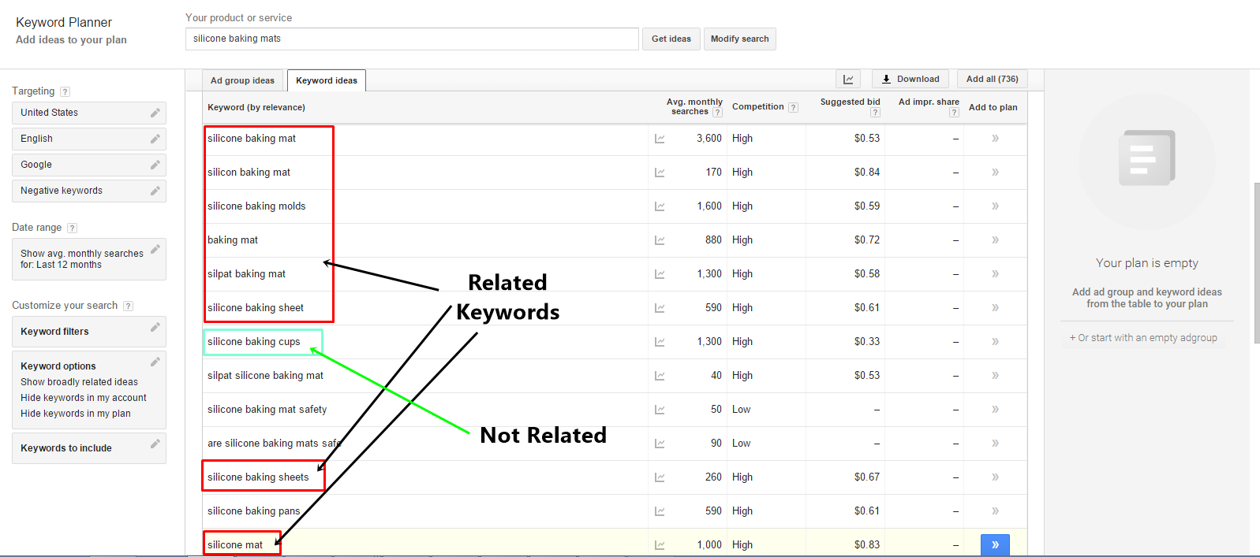
Task: Click trend chart icon for silicone baking mat
Action: click(660, 139)
